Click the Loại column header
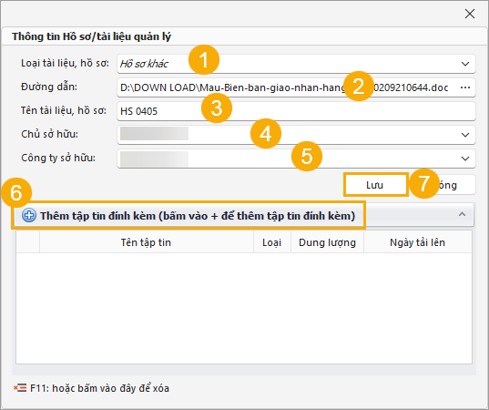The image size is (489, 410). pyautogui.click(x=272, y=242)
